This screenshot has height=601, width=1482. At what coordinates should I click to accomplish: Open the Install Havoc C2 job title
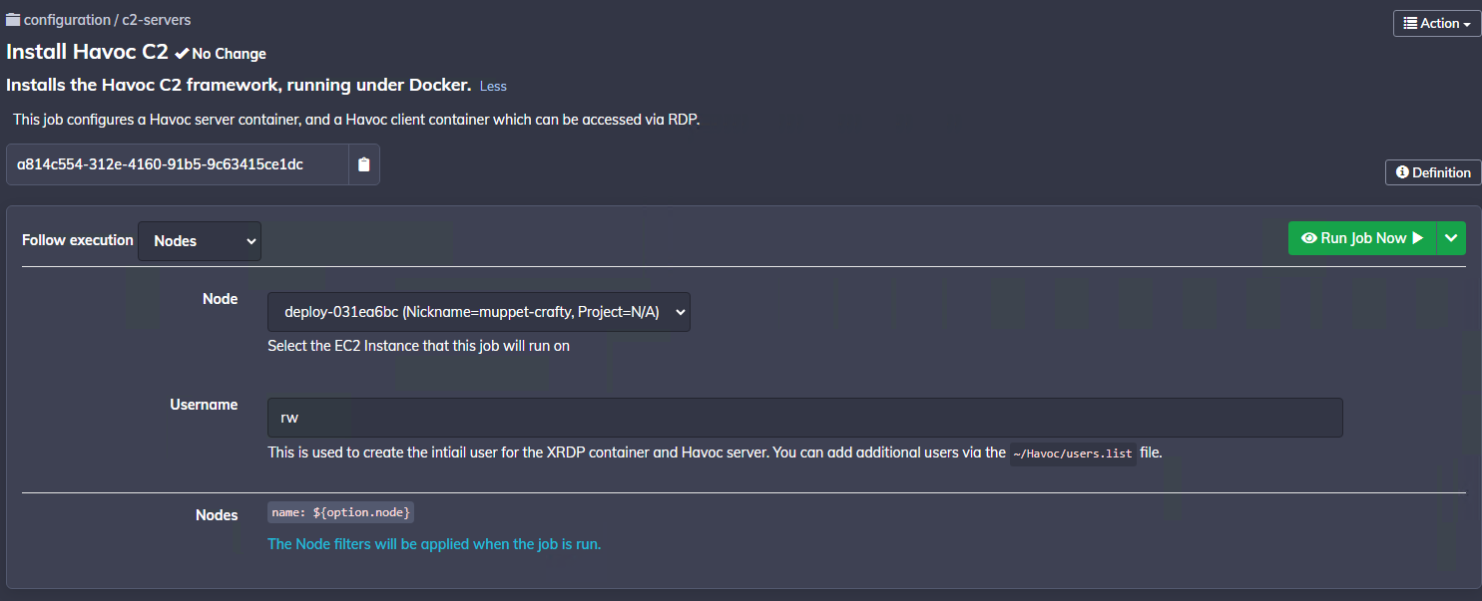point(87,52)
